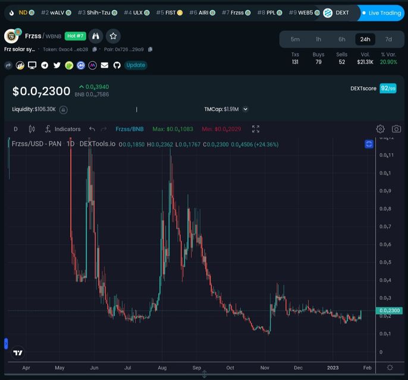The width and height of the screenshot is (408, 380).
Task: Open the purple round link icon before the email icon
Action: pyautogui.click(x=93, y=65)
